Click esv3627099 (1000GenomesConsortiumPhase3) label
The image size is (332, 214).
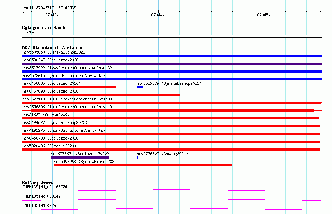coord(67,68)
